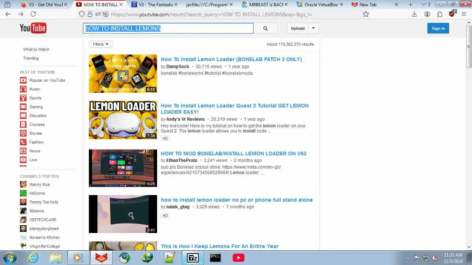Bookmark this page with the star icon
The image size is (472, 265).
[x=366, y=14]
